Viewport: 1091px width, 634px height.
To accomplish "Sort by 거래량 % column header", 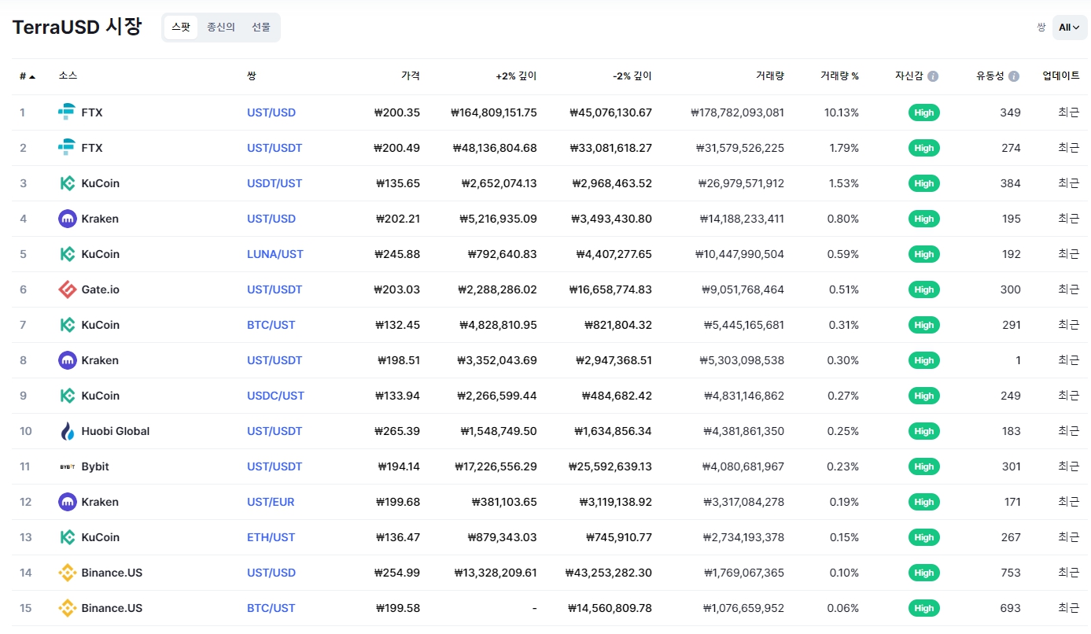I will pos(839,76).
